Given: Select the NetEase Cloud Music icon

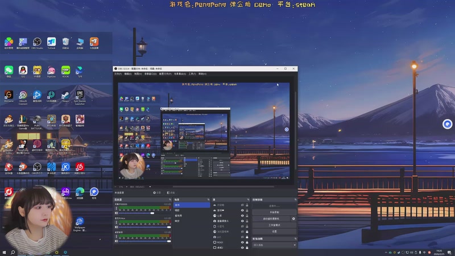Looking at the screenshot, I should [80, 168].
